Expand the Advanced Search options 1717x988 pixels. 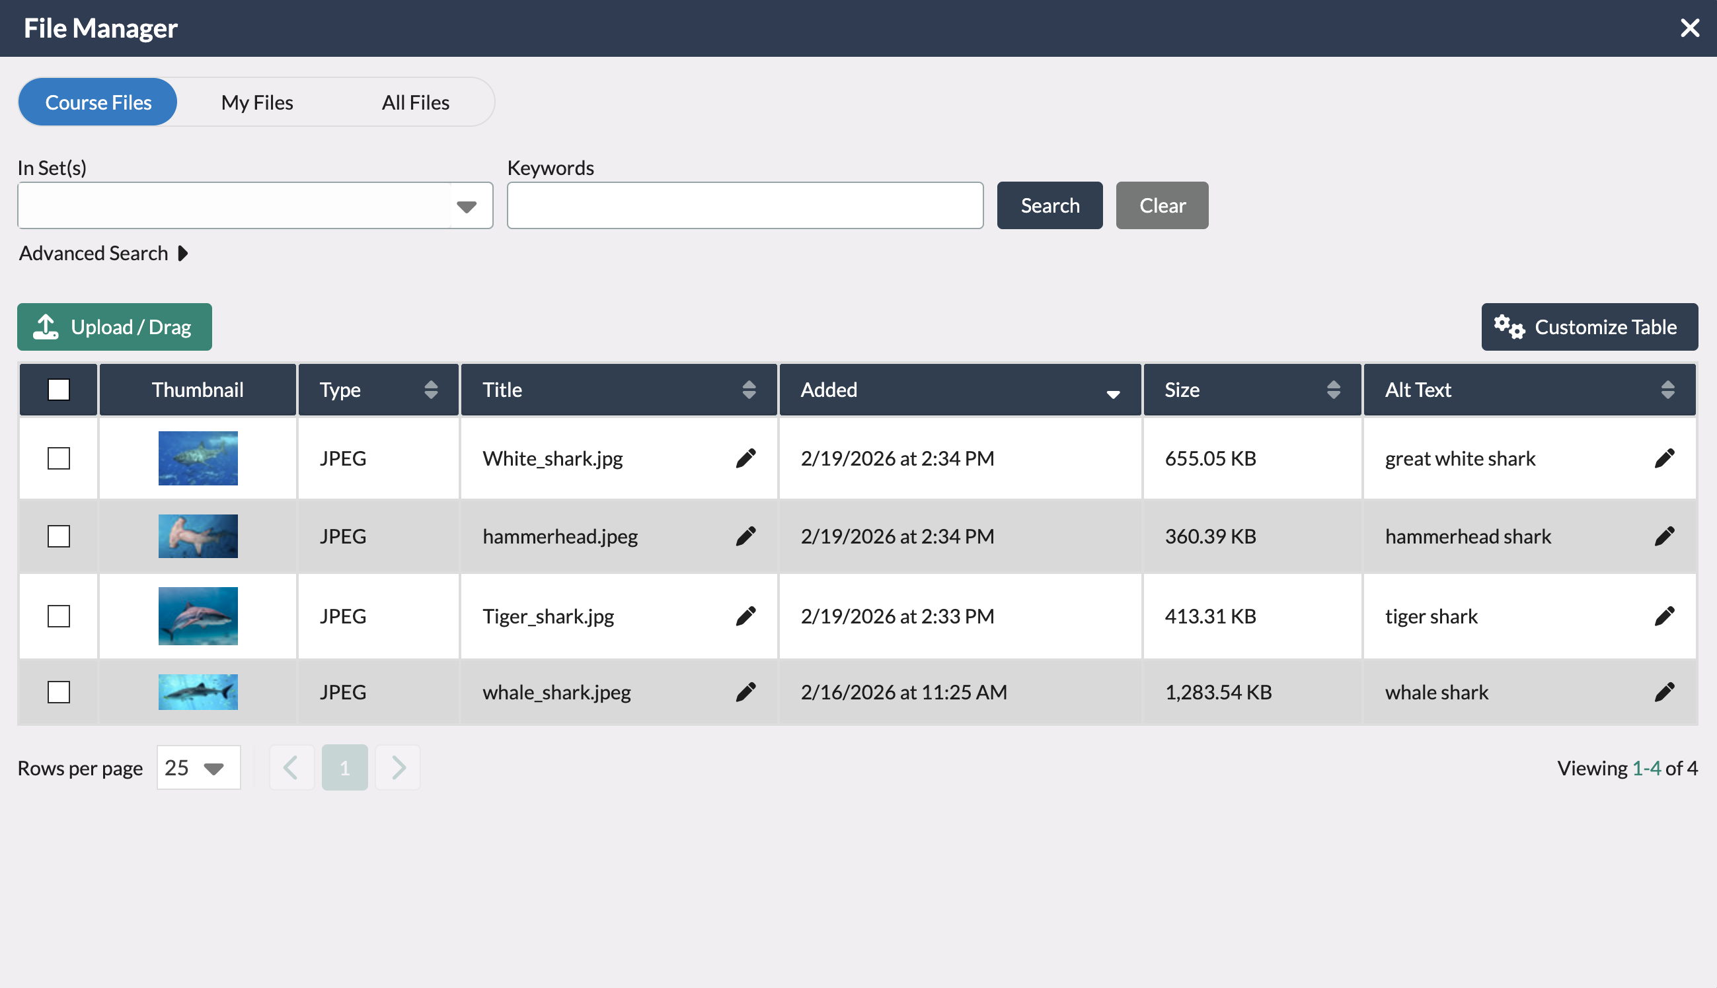[x=103, y=252]
